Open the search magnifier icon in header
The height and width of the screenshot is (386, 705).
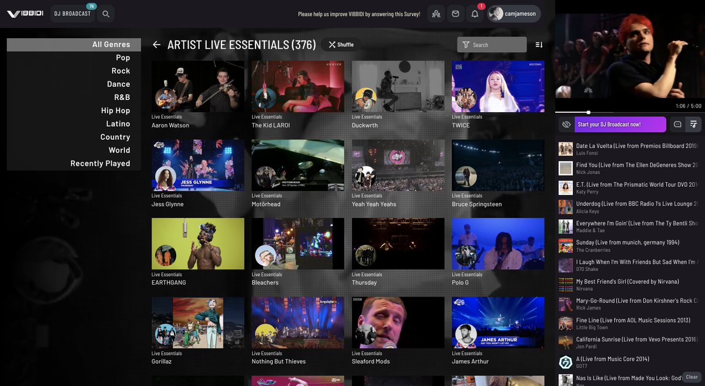point(106,14)
